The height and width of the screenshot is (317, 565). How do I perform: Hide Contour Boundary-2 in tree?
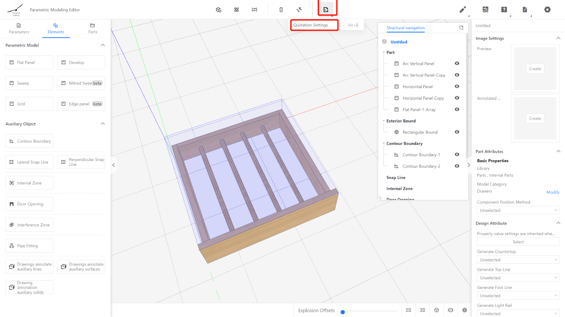click(x=457, y=166)
